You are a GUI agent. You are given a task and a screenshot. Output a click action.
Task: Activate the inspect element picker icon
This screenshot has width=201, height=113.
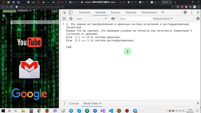[64, 13]
